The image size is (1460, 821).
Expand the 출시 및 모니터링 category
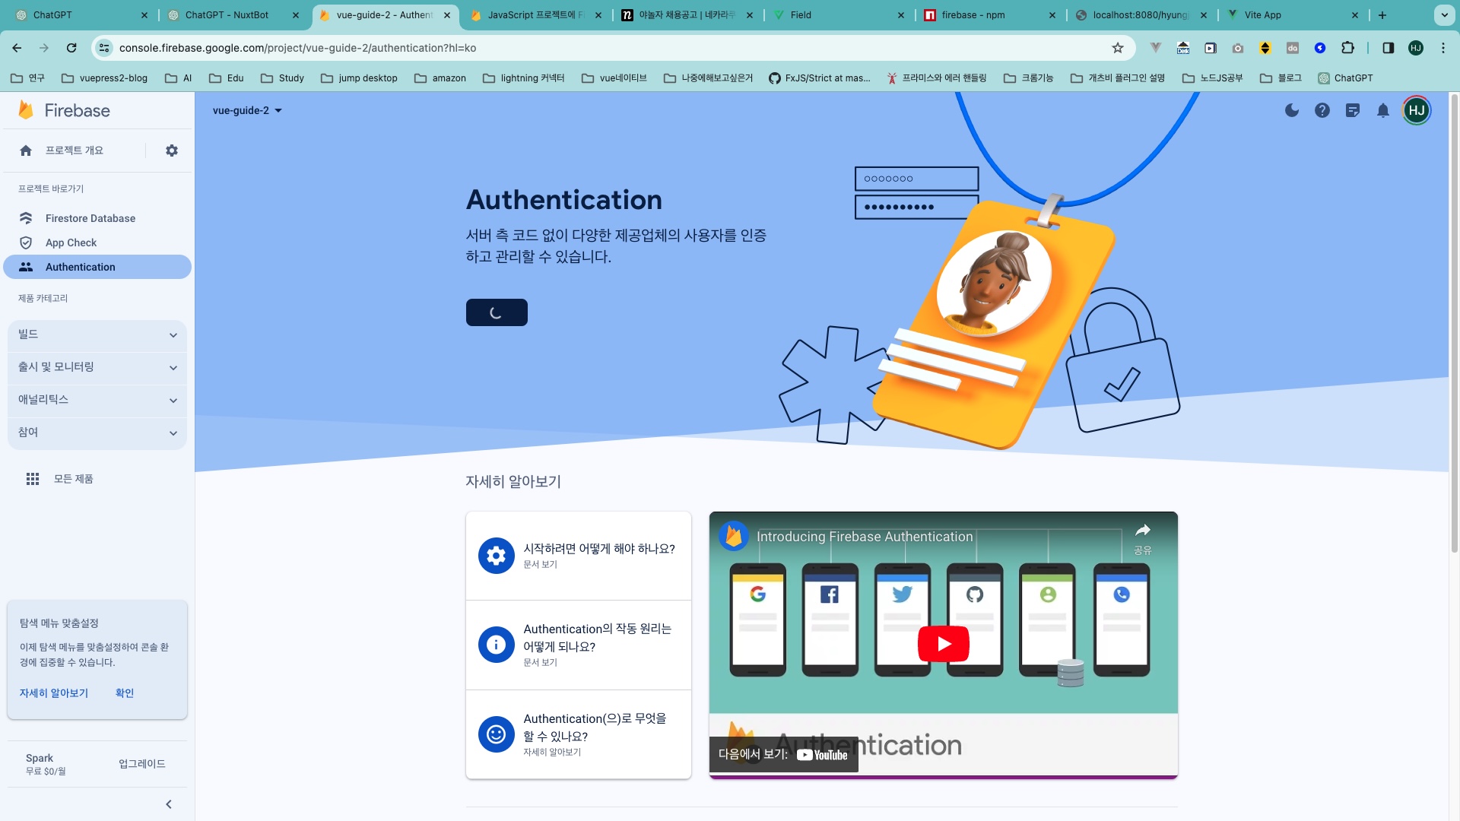tap(97, 367)
